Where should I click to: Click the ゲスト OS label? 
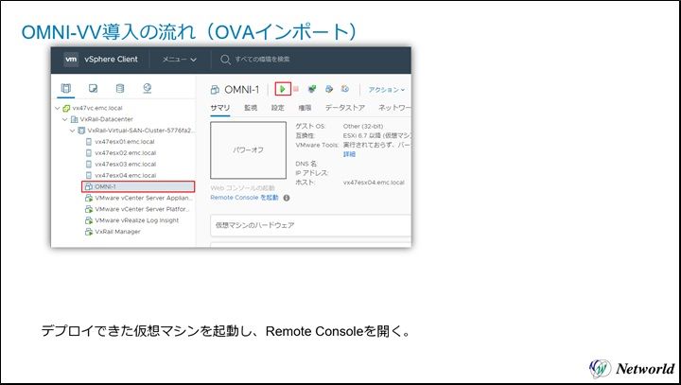(310, 127)
